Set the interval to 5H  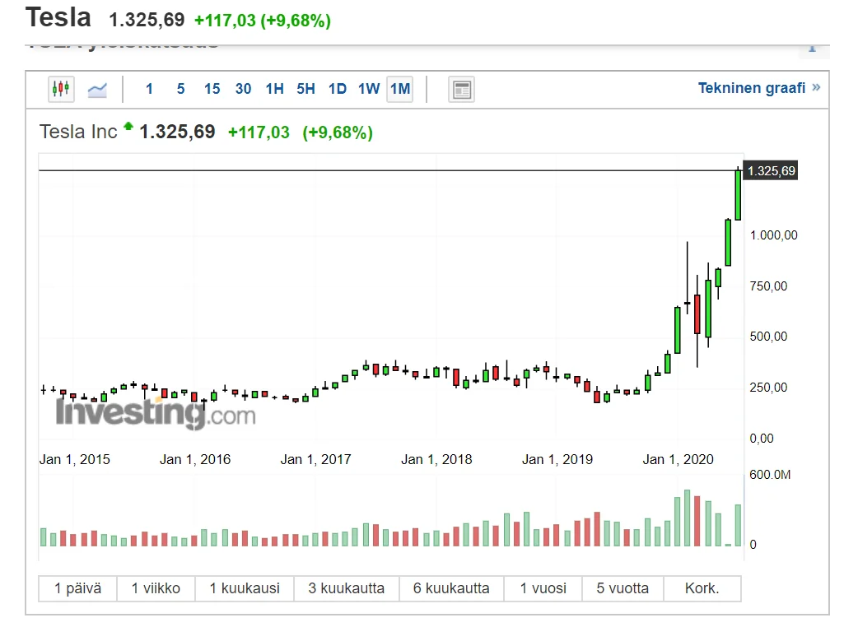tap(305, 89)
